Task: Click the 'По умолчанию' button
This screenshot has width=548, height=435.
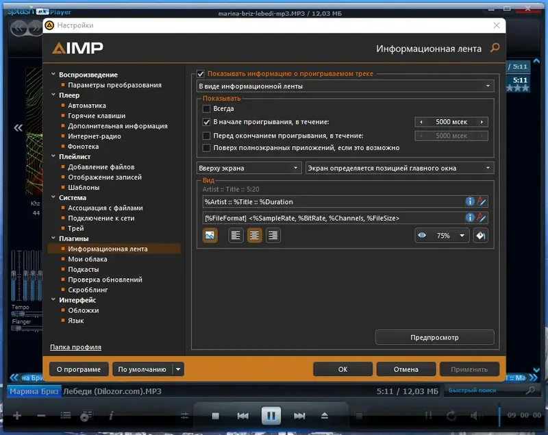Action: pyautogui.click(x=142, y=369)
